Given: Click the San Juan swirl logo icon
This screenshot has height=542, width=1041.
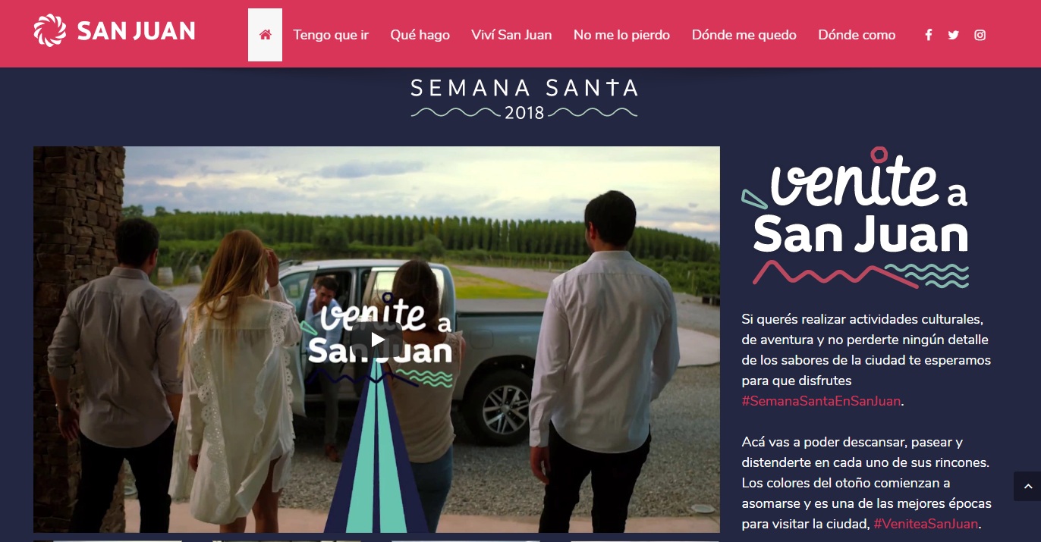Looking at the screenshot, I should [x=50, y=30].
